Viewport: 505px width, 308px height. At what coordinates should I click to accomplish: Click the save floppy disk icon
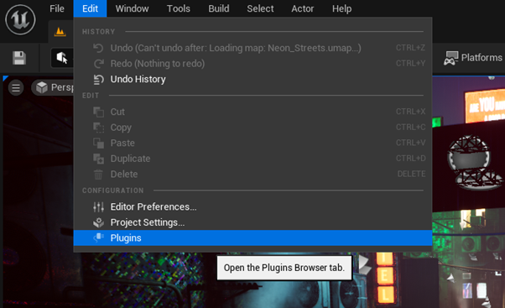[x=19, y=58]
